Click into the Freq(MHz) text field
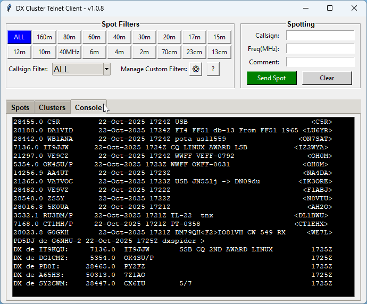The image size is (367, 304). click(320, 49)
